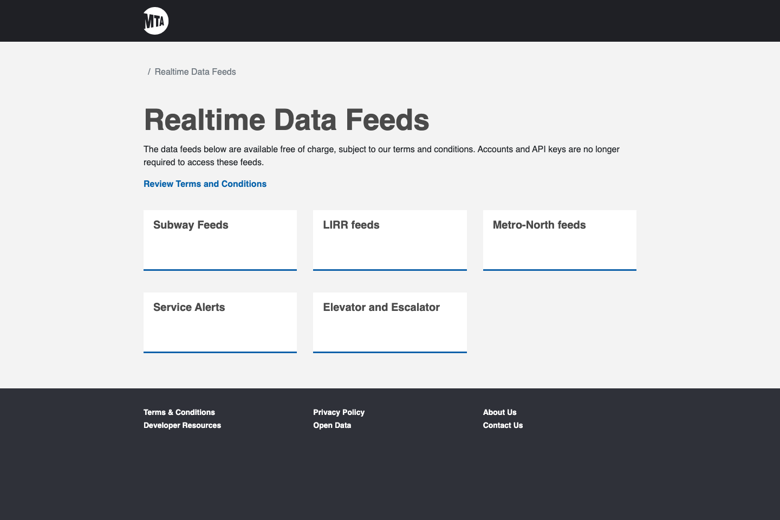View the Privacy Policy footer link
The width and height of the screenshot is (780, 520).
(x=339, y=412)
